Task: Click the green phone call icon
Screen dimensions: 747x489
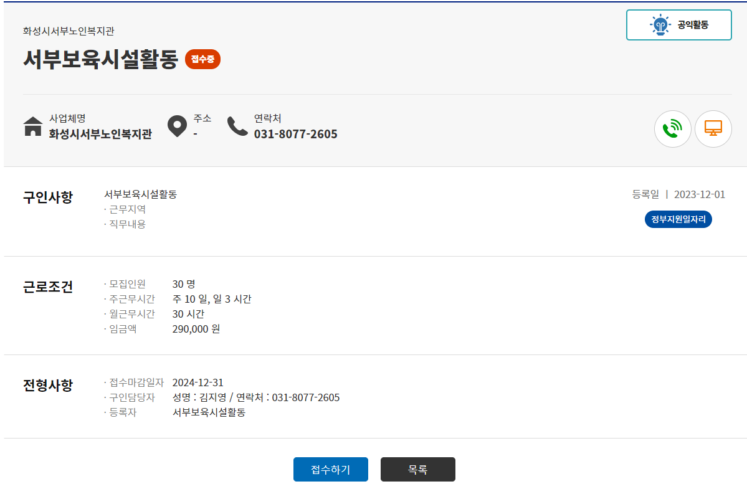Action: tap(672, 128)
